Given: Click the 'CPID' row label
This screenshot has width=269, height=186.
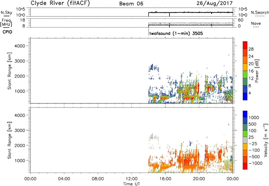Looking at the screenshot, I should click(x=7, y=32).
